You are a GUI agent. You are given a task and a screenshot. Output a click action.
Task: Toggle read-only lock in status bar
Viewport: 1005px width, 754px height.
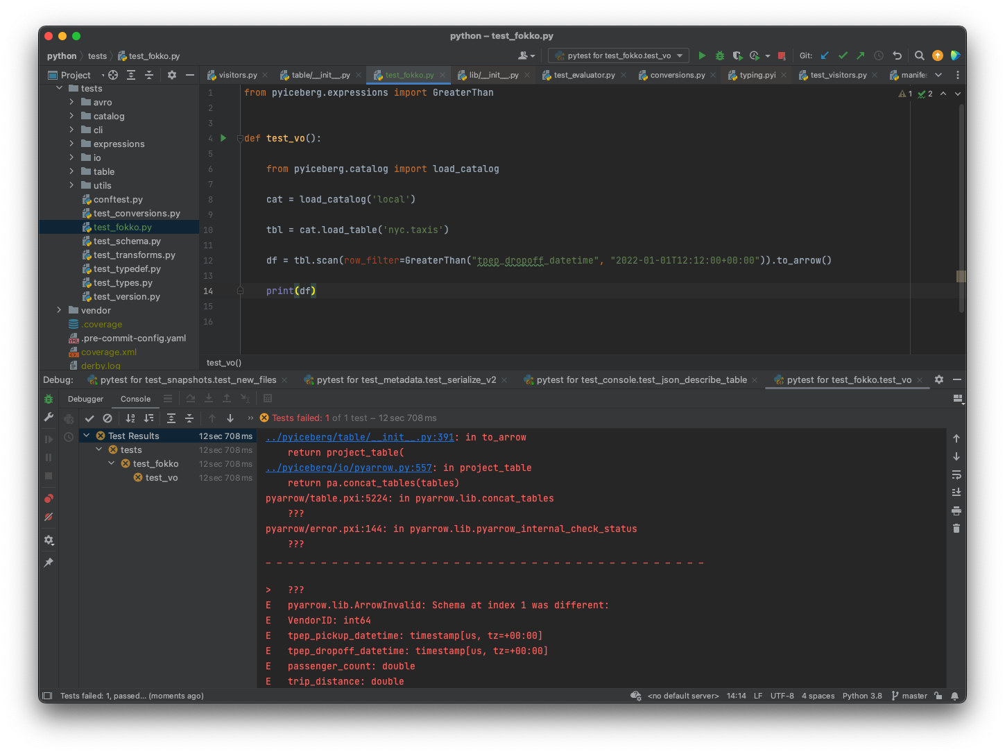[938, 696]
